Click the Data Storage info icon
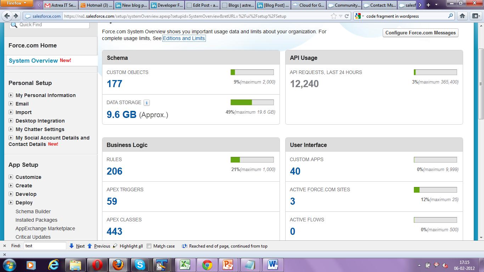Screen dimensions: 484x272 [147, 103]
